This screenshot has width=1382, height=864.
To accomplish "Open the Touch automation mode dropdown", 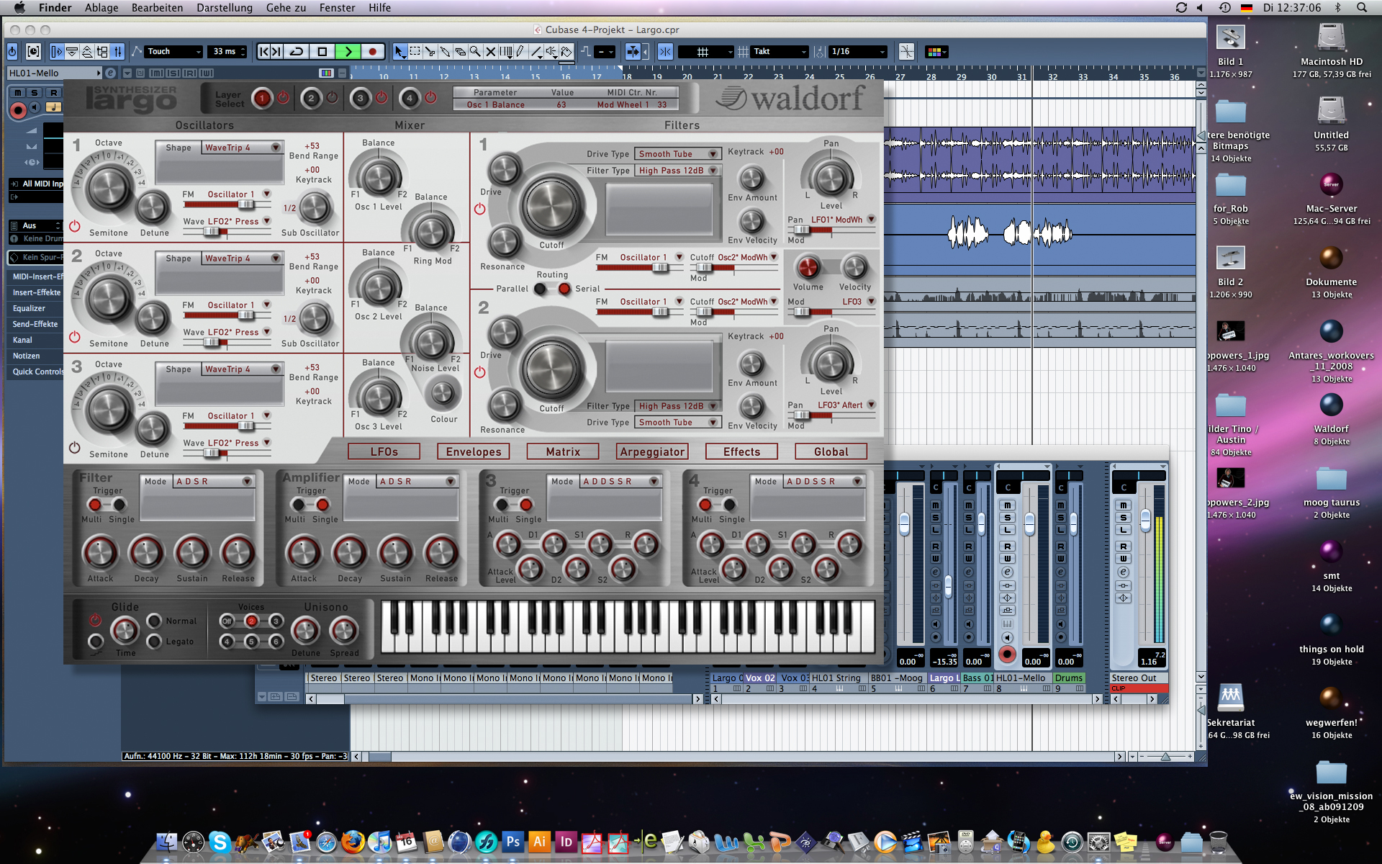I will [173, 52].
